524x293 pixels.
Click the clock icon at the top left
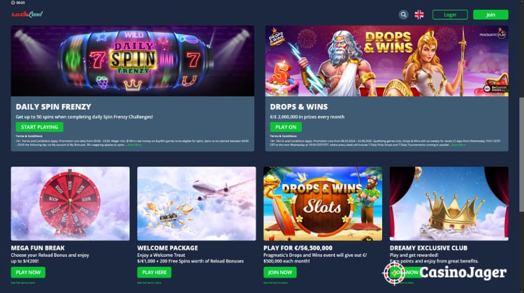(13, 2)
